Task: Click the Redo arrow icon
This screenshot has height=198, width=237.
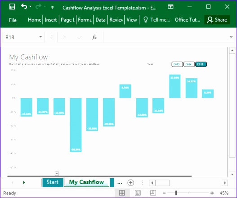Action: (38, 6)
